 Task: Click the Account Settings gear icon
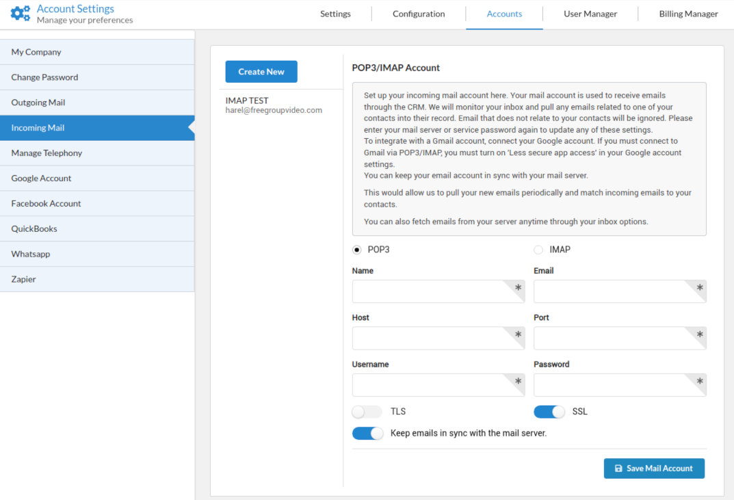coord(20,13)
